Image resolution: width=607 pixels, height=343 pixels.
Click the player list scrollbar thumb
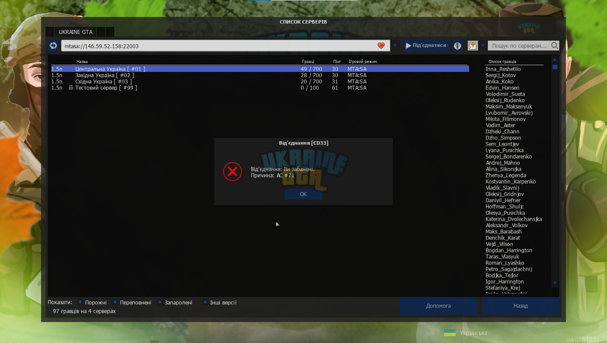(x=555, y=67)
